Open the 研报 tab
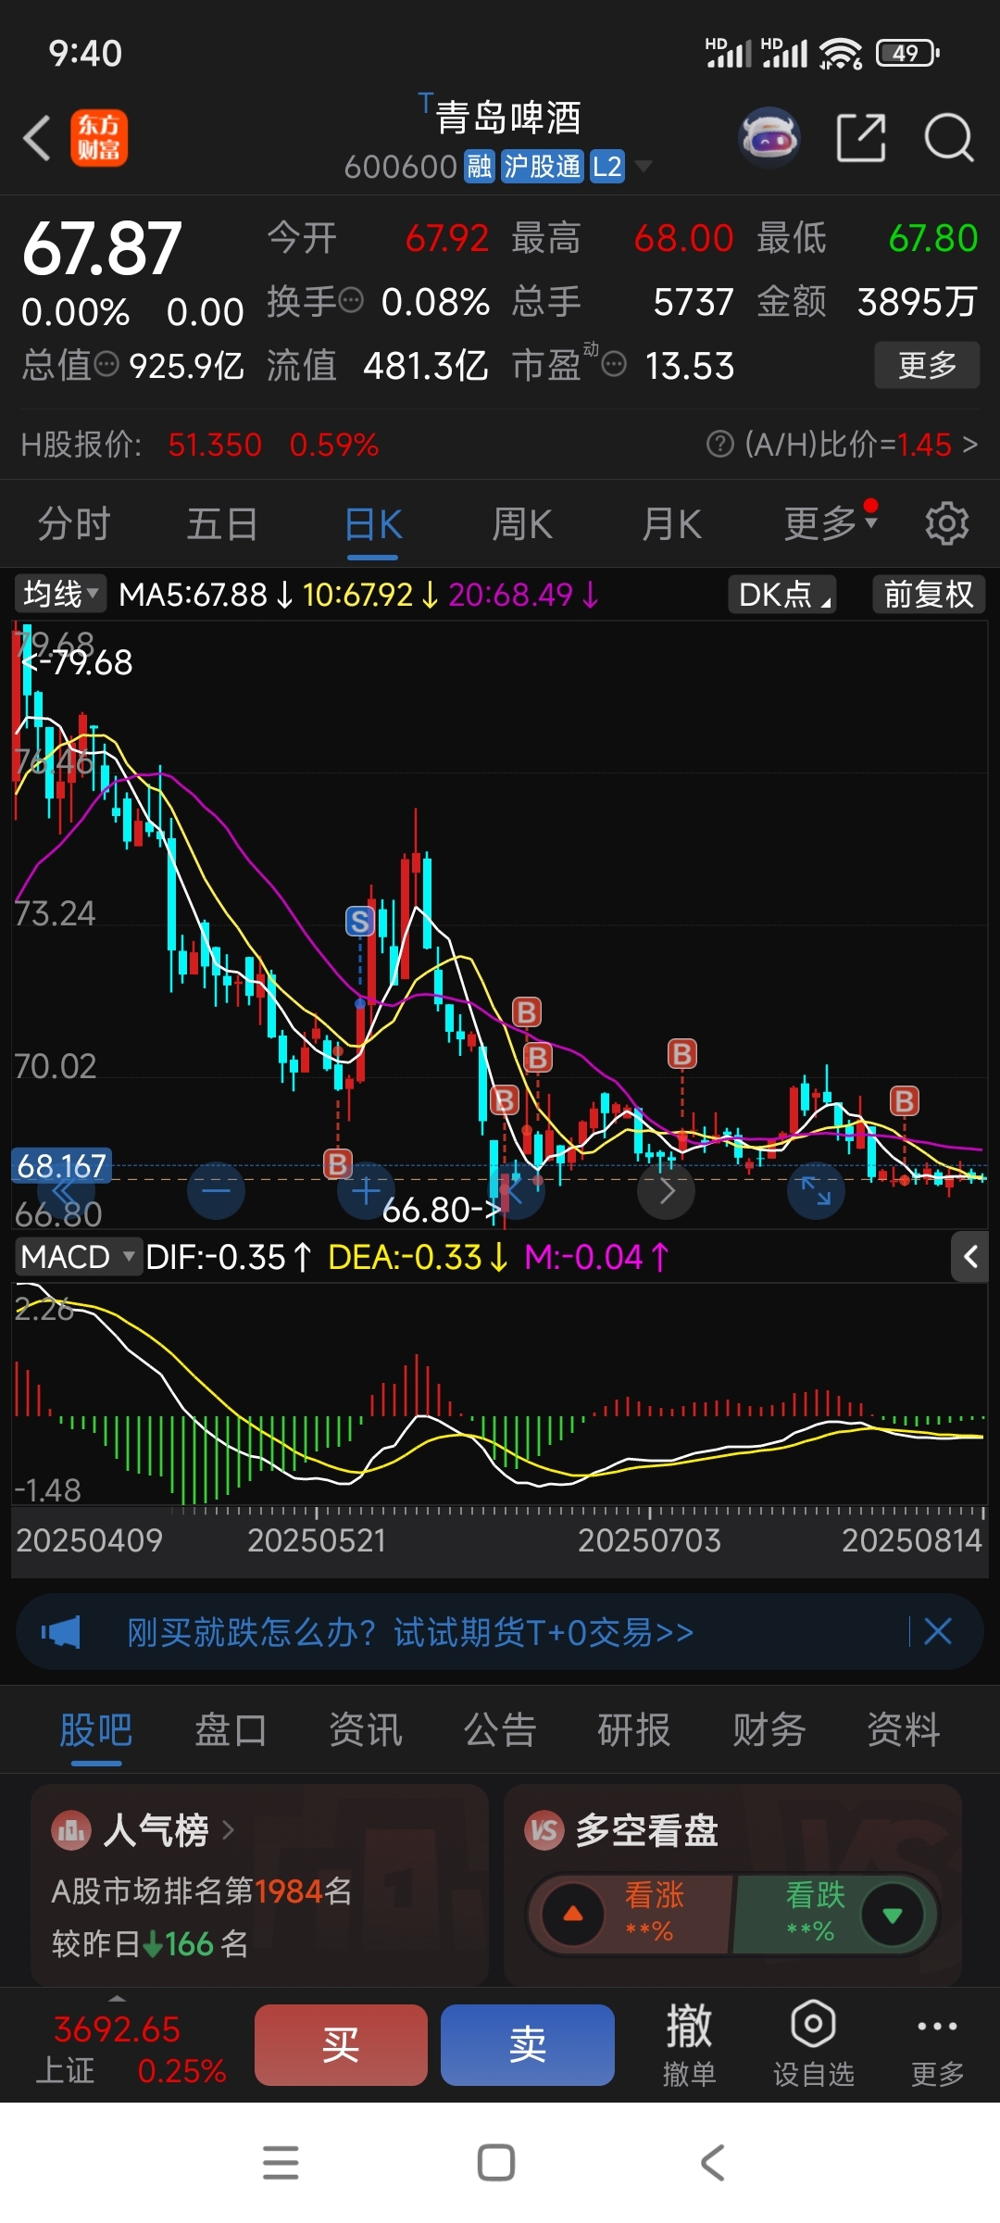The width and height of the screenshot is (1000, 2223). click(634, 1729)
